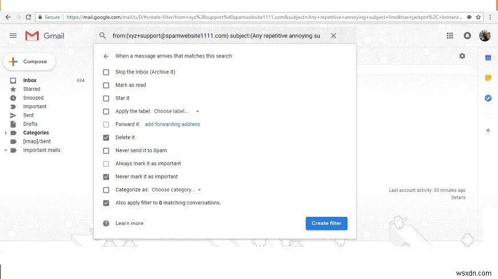Click the Learn more link
The width and height of the screenshot is (498, 279).
click(129, 223)
